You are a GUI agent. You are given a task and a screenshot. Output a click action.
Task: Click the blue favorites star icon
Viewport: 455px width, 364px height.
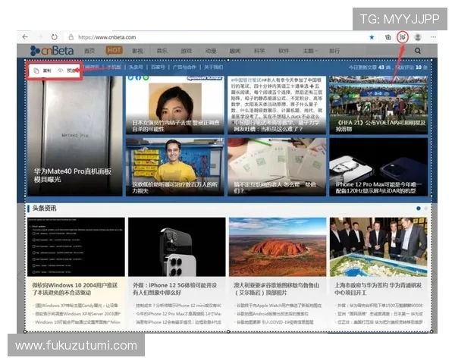pos(372,37)
